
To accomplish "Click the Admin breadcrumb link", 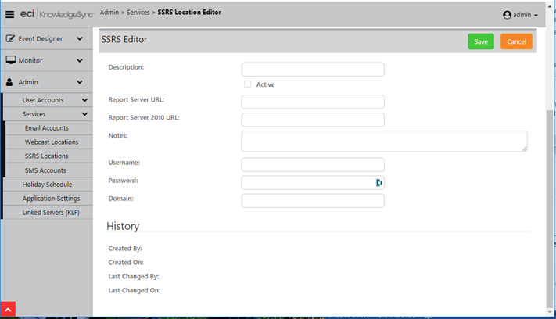I will [x=109, y=12].
